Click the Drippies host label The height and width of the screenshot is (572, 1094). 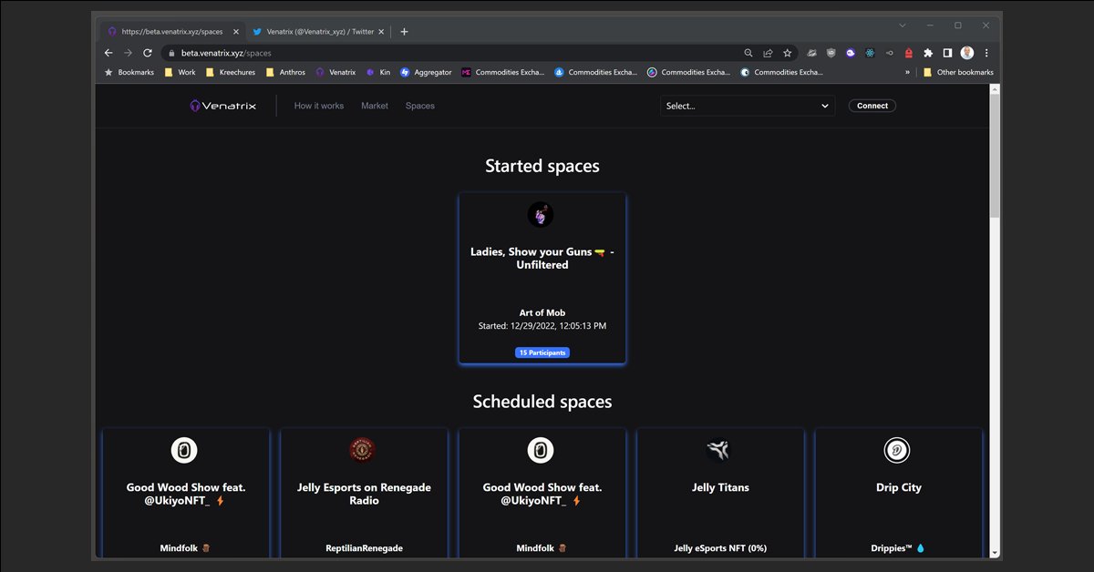click(x=899, y=548)
